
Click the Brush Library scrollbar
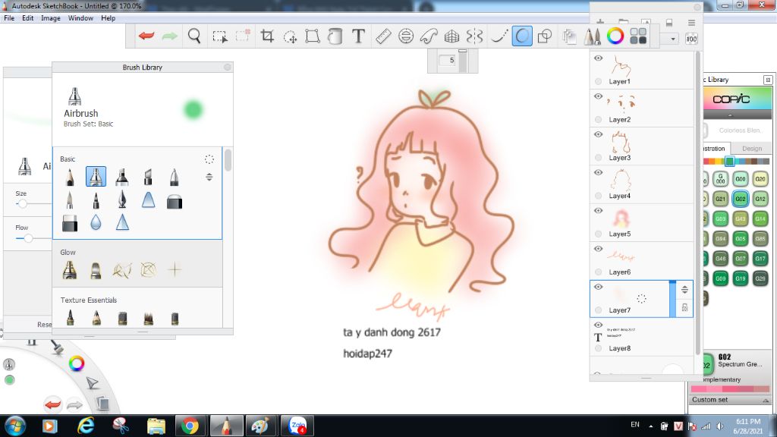(x=228, y=160)
